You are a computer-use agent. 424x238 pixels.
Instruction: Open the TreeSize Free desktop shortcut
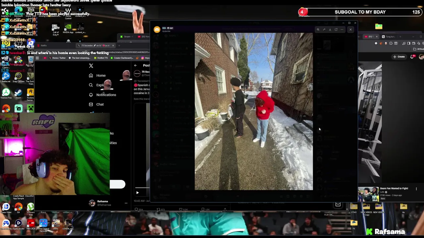tap(6, 93)
